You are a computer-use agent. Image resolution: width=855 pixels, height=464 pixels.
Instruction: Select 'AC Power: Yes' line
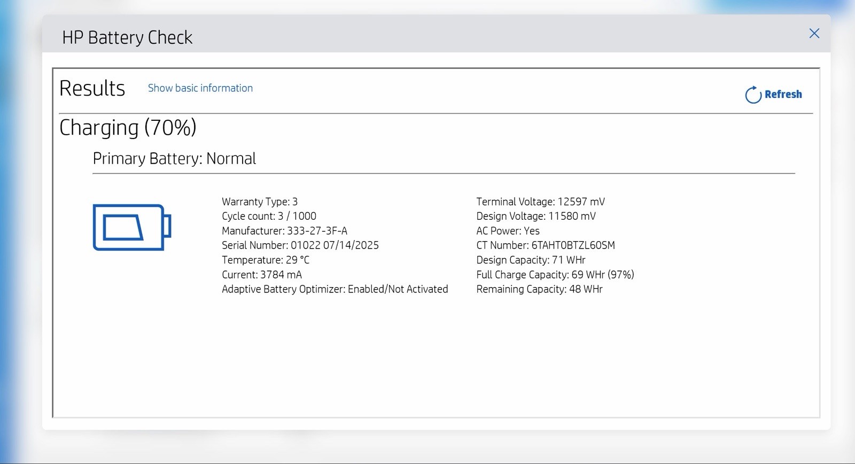508,231
